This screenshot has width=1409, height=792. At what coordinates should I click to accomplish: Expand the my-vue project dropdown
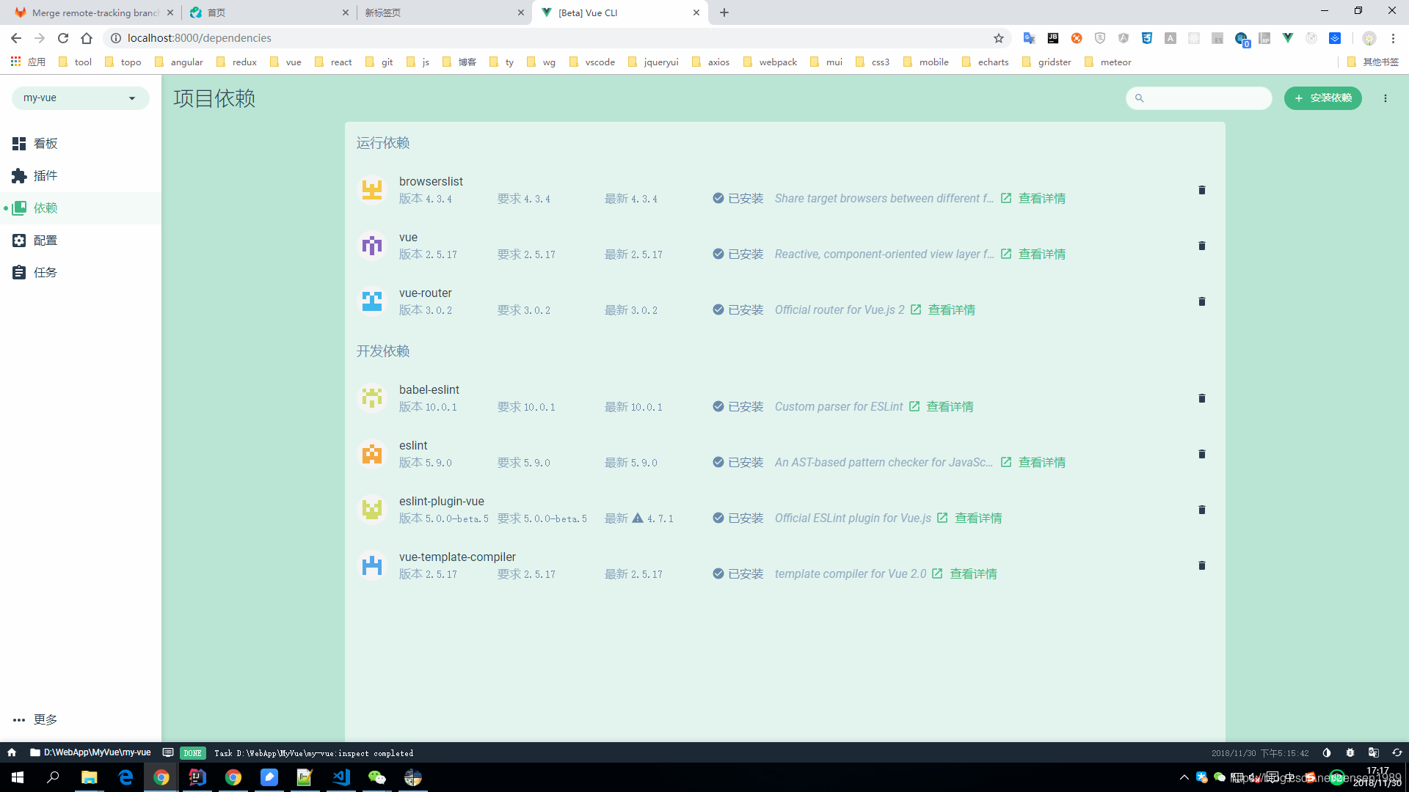(x=80, y=98)
